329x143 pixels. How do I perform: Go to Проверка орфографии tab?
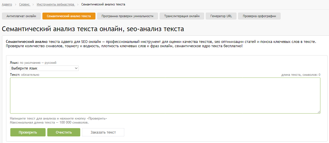[259, 16]
